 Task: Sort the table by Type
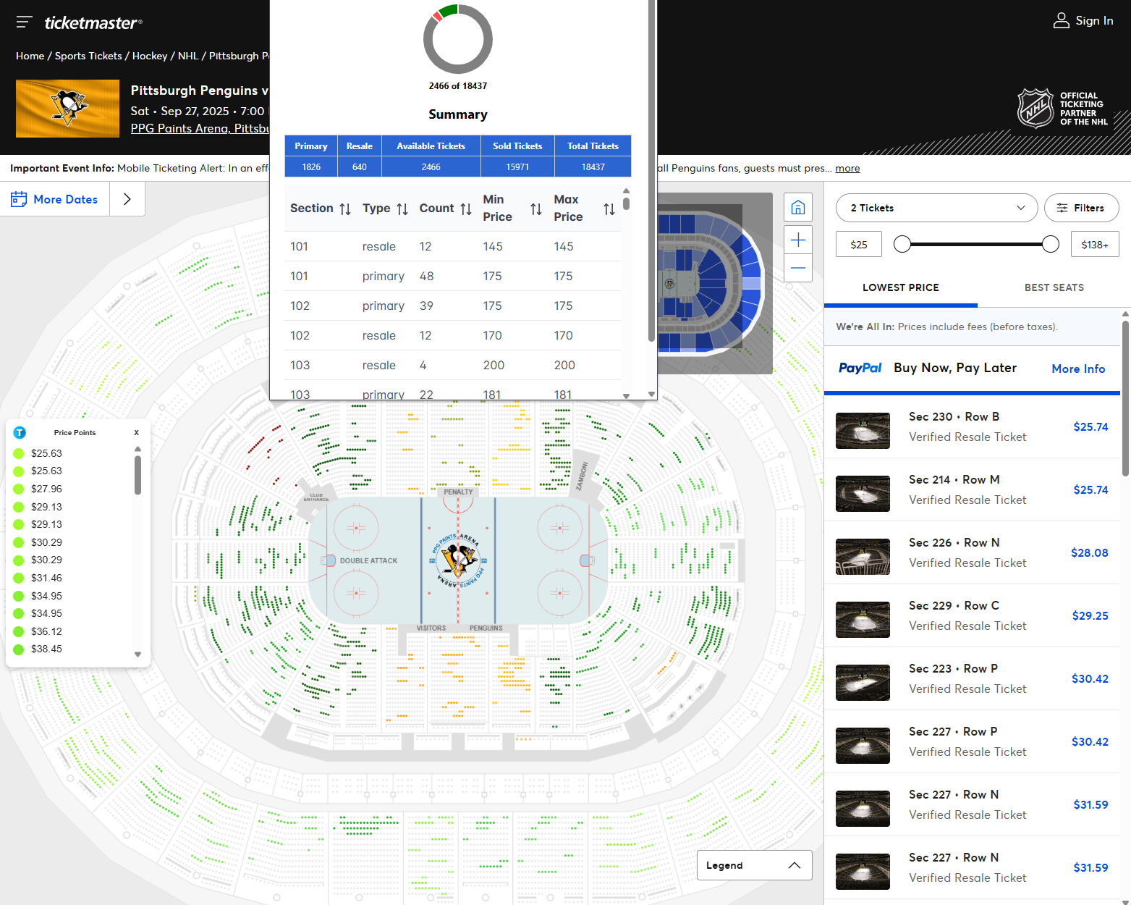pyautogui.click(x=402, y=209)
